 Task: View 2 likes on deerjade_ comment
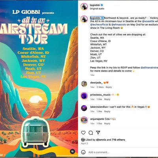(x=100, y=87)
